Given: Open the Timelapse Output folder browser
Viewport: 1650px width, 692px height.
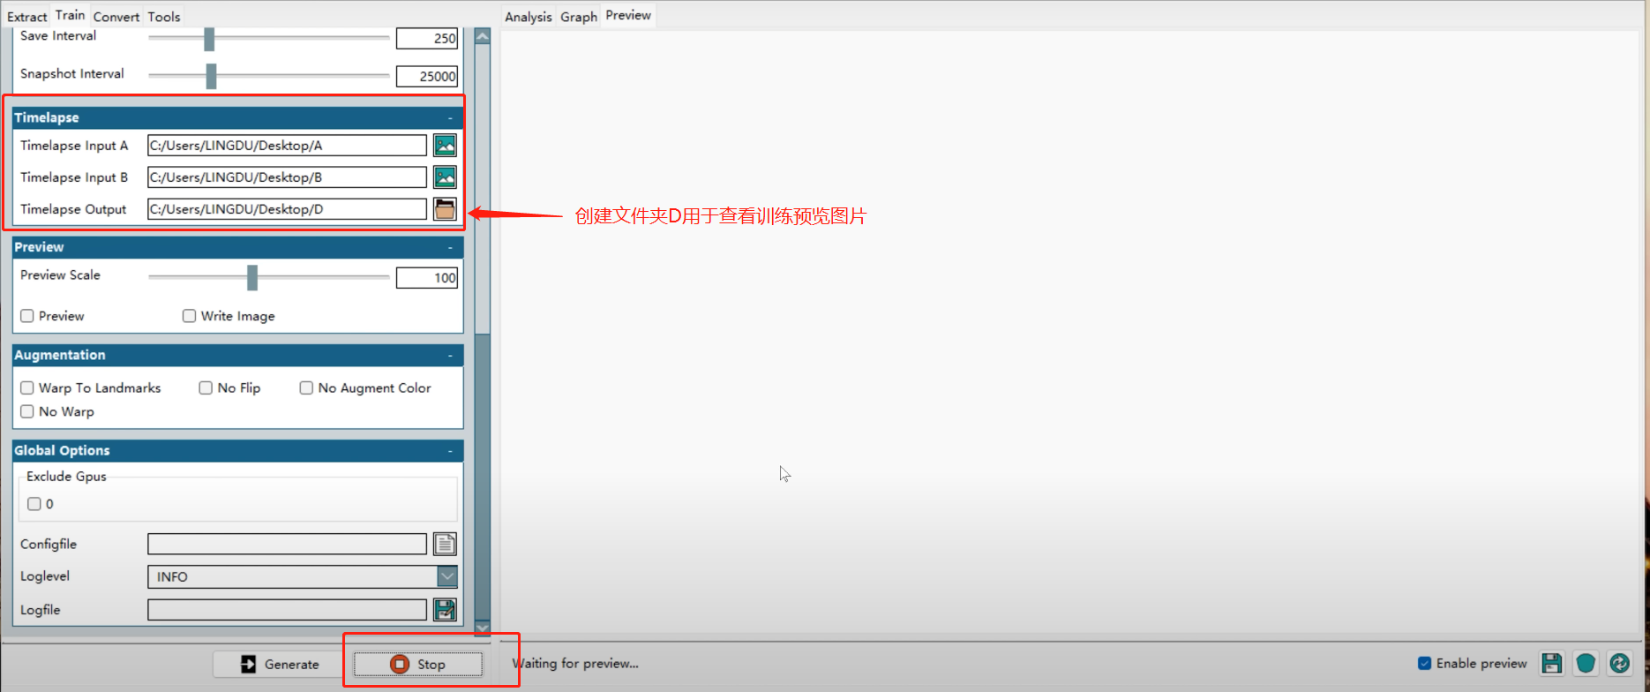Looking at the screenshot, I should [445, 209].
